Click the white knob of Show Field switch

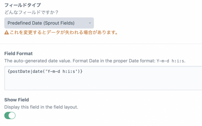(12, 115)
